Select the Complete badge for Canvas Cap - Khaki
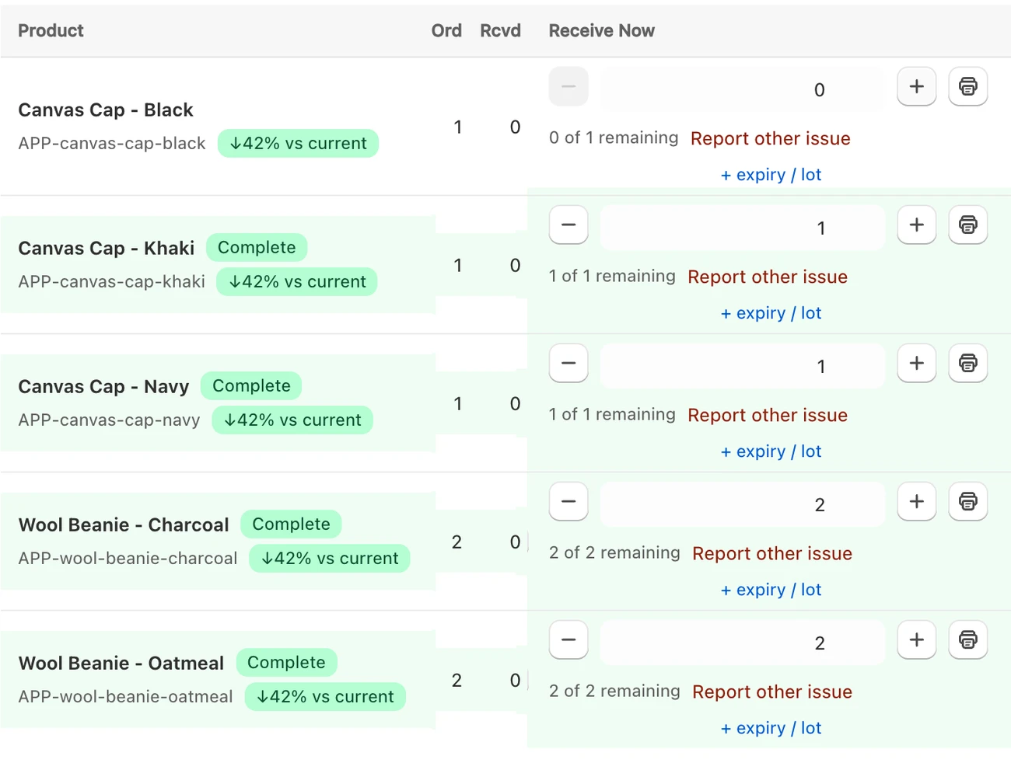1011x763 pixels. point(257,247)
